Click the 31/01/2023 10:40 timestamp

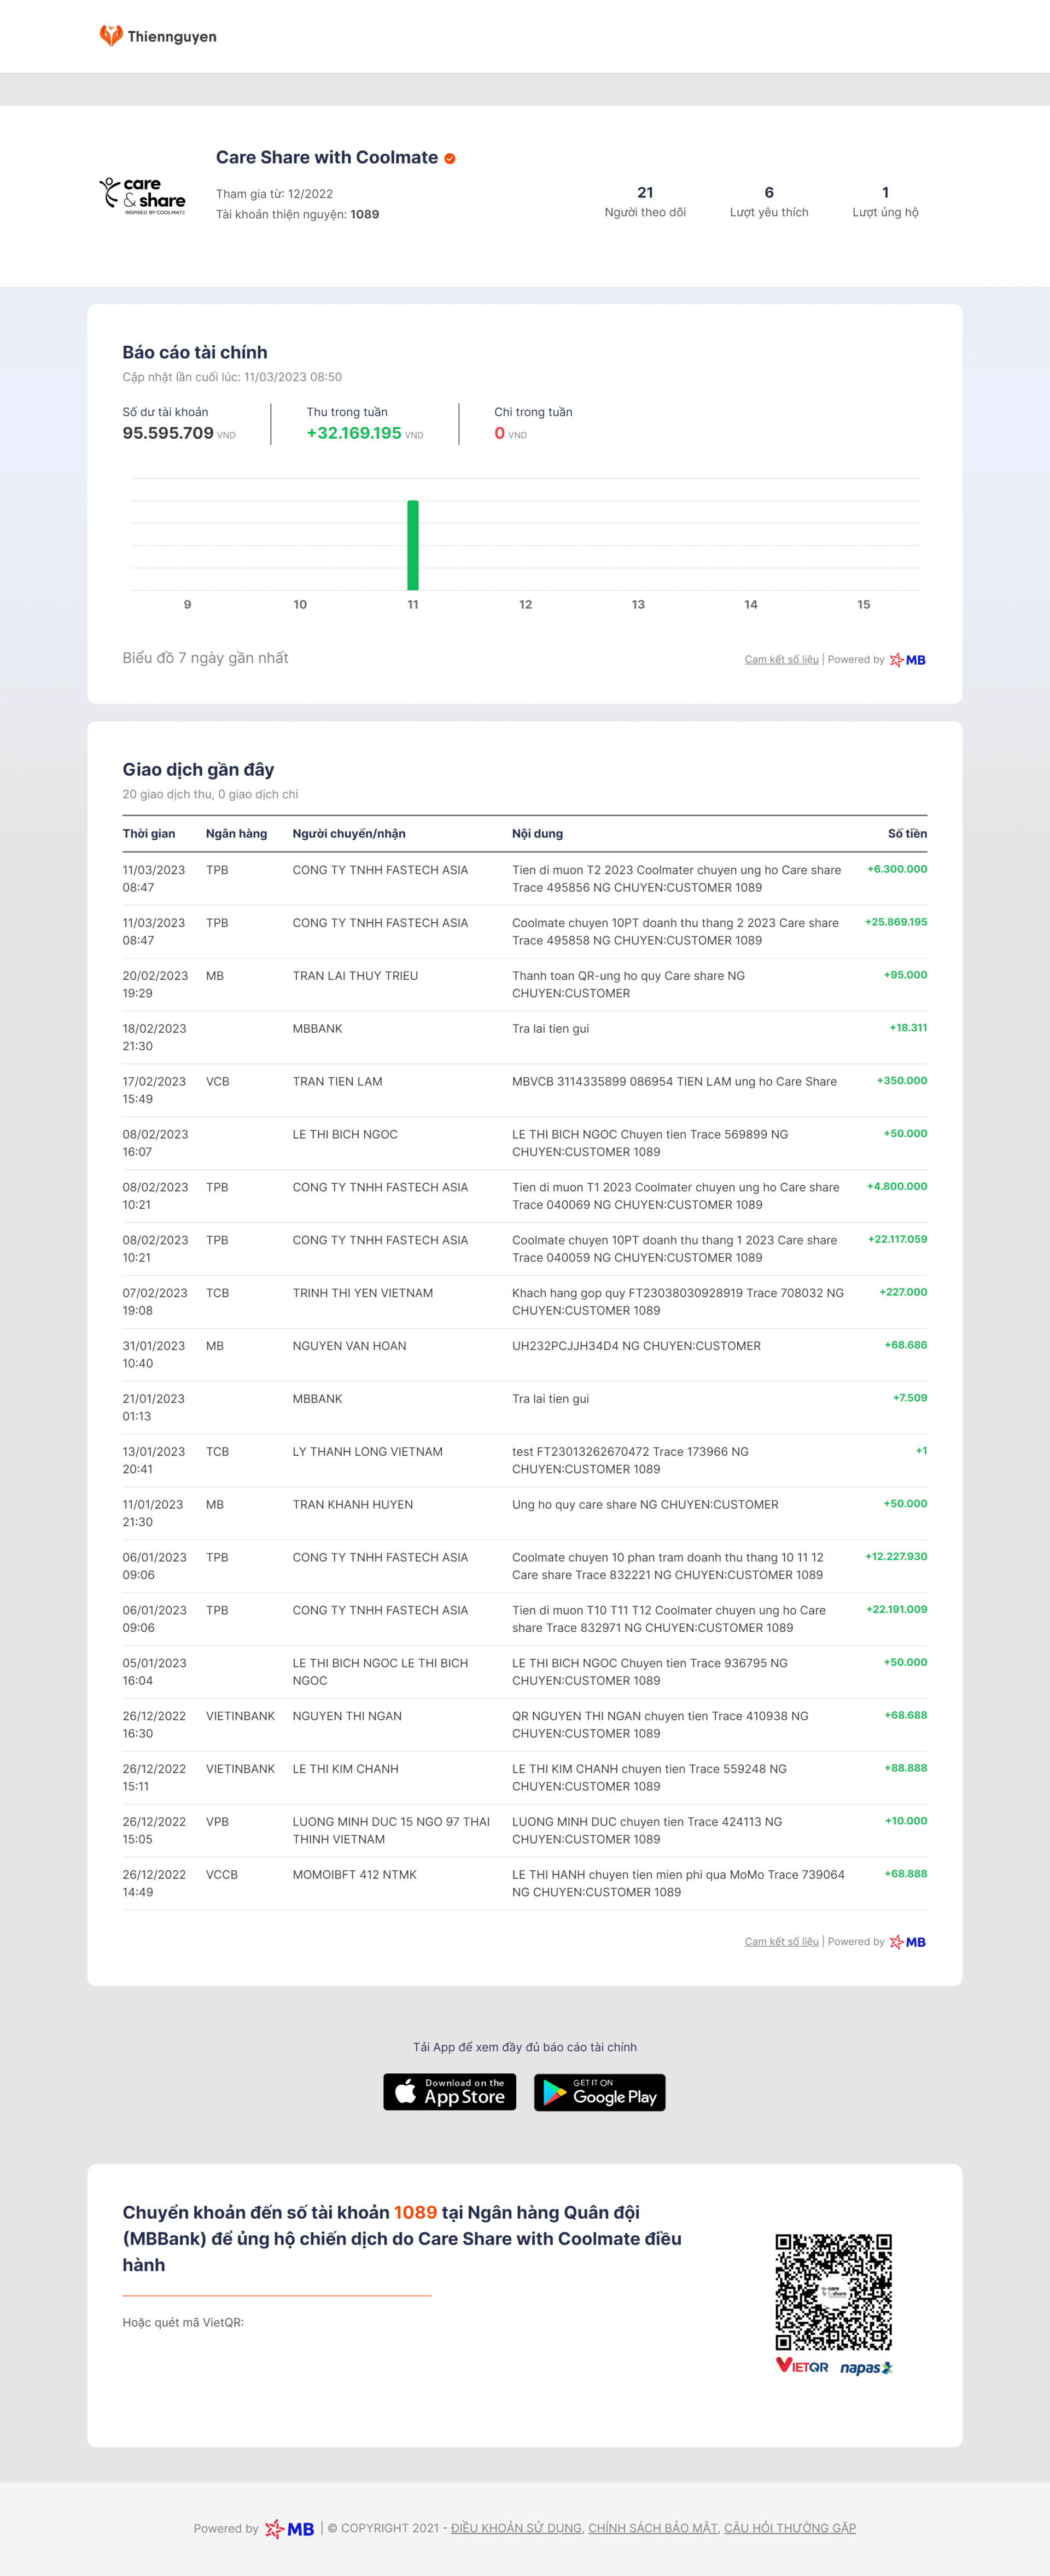pos(154,1355)
